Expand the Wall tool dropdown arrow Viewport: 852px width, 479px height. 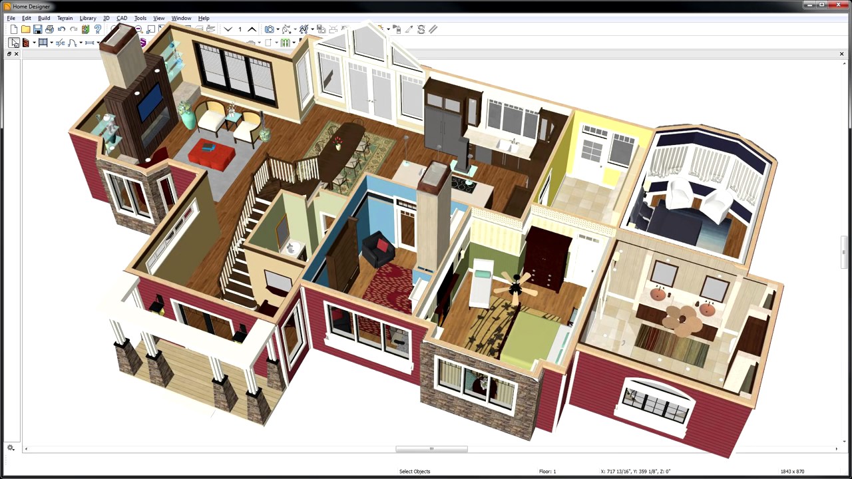34,43
